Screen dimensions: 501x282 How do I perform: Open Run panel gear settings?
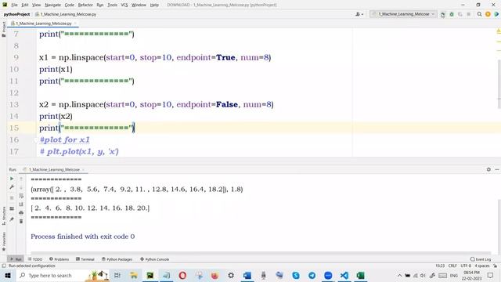(x=488, y=169)
